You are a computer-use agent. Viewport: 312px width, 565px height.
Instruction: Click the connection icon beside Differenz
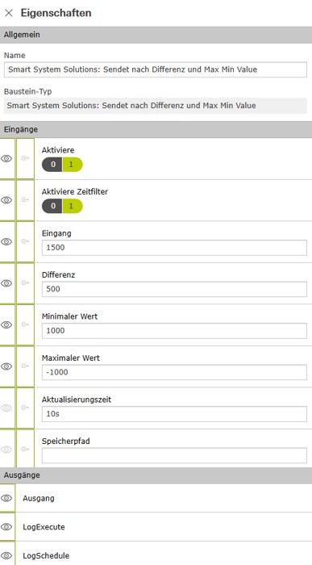(25, 282)
